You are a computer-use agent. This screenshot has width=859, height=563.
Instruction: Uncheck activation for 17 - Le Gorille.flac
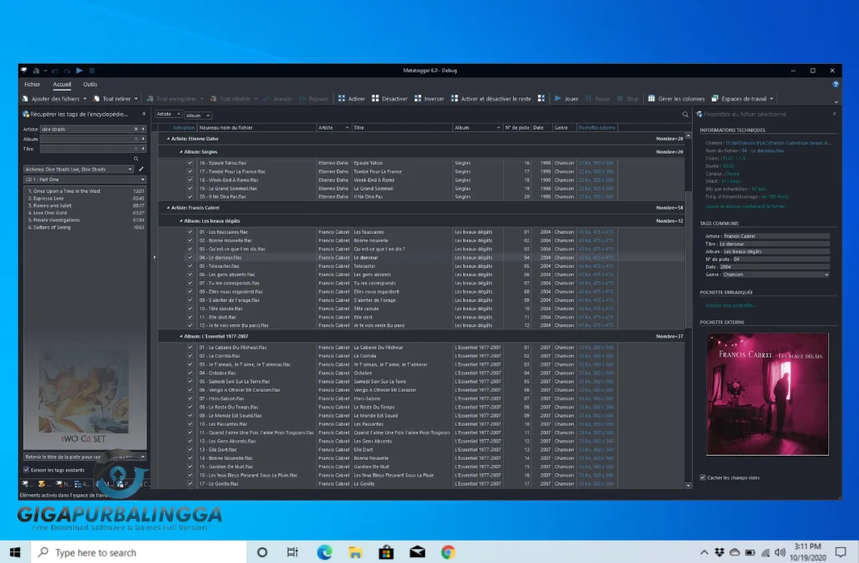pyautogui.click(x=190, y=484)
